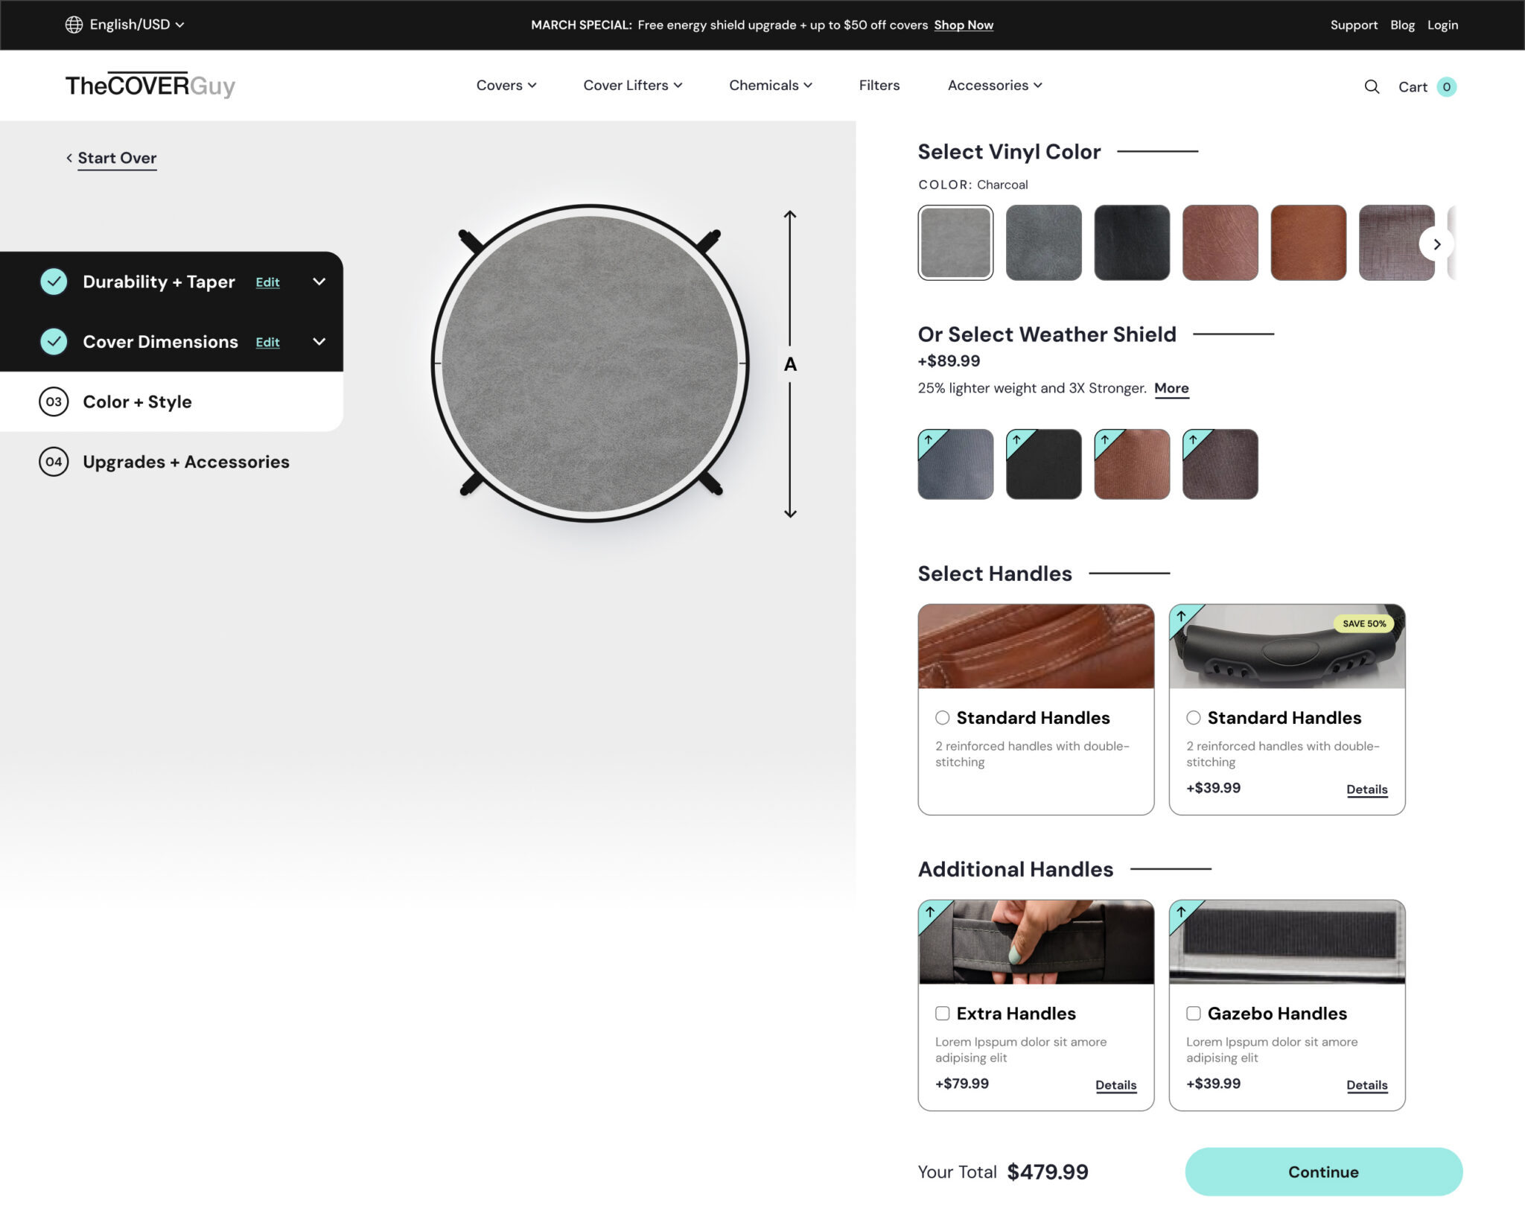The image size is (1525, 1214).
Task: Open the Filters menu item
Action: click(879, 86)
